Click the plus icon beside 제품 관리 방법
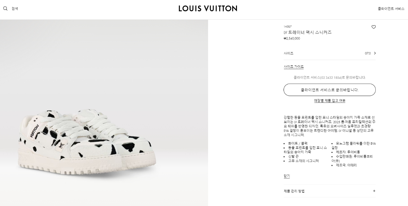Screen dimensions: 408x206 click(374, 191)
